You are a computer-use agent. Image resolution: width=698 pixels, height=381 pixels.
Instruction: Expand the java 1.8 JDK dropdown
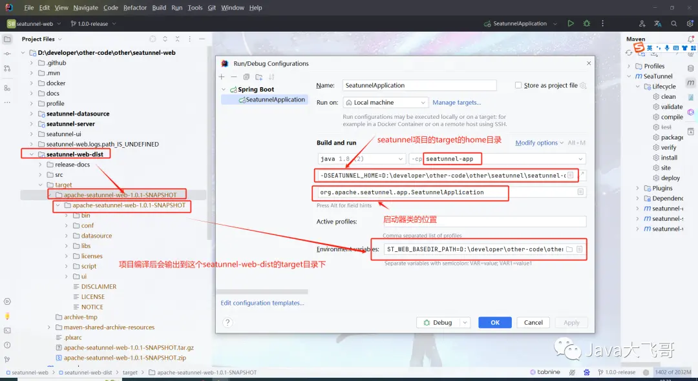click(x=361, y=159)
